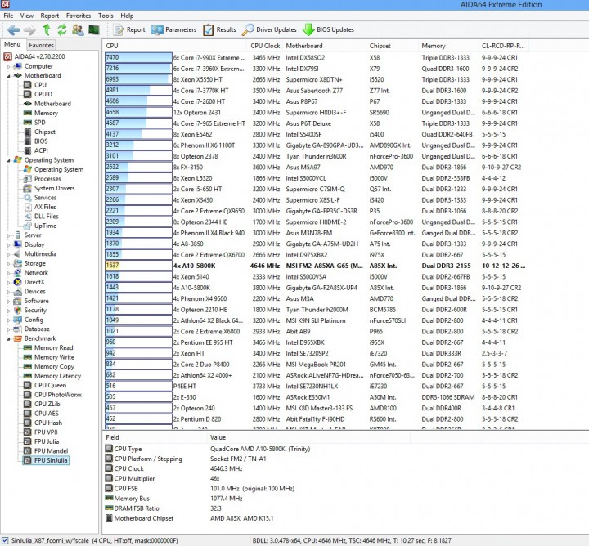Screen dimensions: 589x546
Task: Go up one level with green arrow
Action: [47, 29]
